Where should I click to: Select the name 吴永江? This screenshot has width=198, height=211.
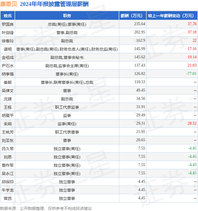click(x=8, y=174)
